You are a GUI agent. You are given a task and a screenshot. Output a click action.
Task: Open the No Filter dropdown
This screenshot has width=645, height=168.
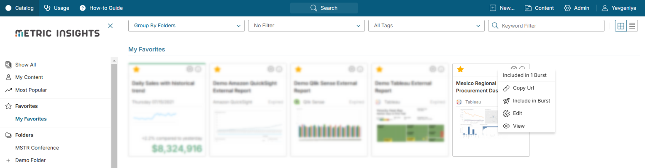click(x=306, y=26)
